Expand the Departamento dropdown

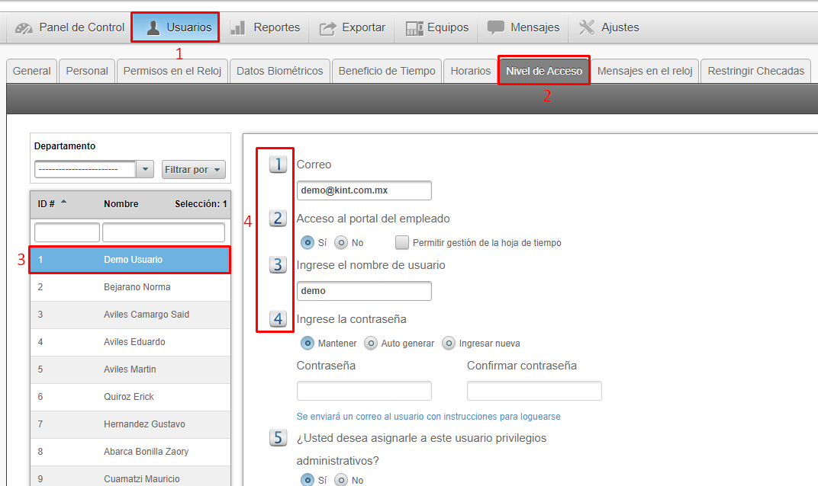pos(144,169)
